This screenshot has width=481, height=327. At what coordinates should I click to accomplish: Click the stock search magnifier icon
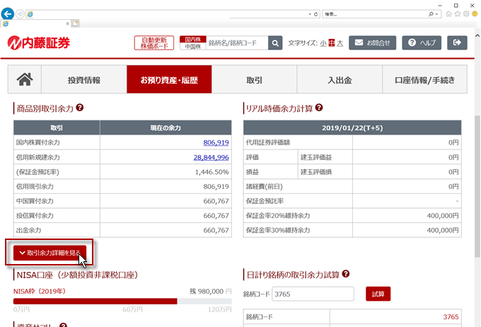pyautogui.click(x=275, y=43)
